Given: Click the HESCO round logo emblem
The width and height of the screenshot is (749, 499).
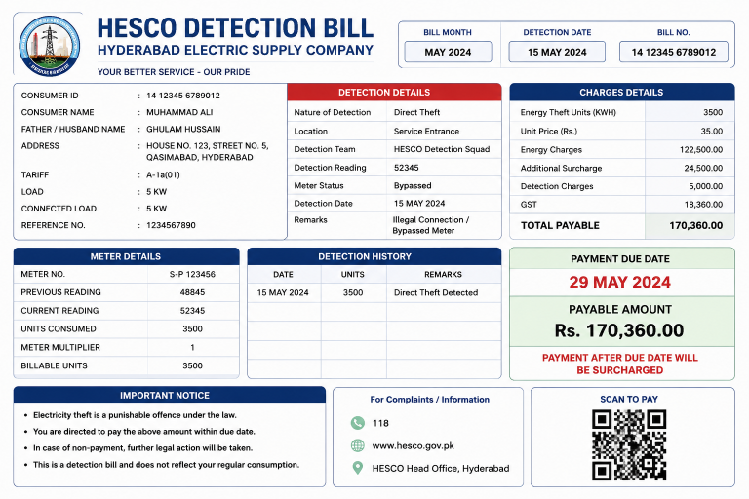Looking at the screenshot, I should point(49,47).
